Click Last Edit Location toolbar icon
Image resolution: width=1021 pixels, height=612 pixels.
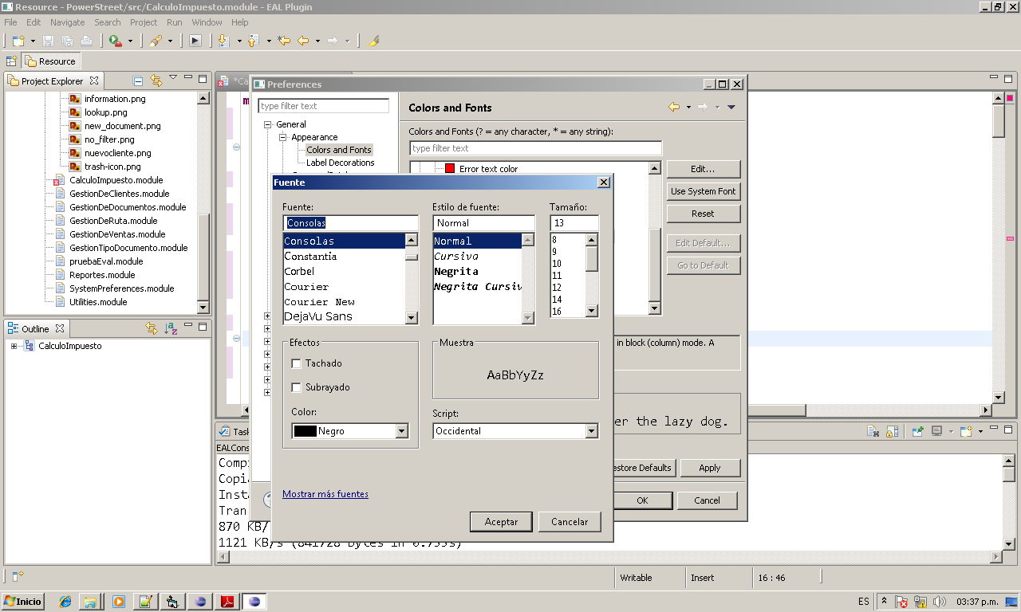(283, 41)
